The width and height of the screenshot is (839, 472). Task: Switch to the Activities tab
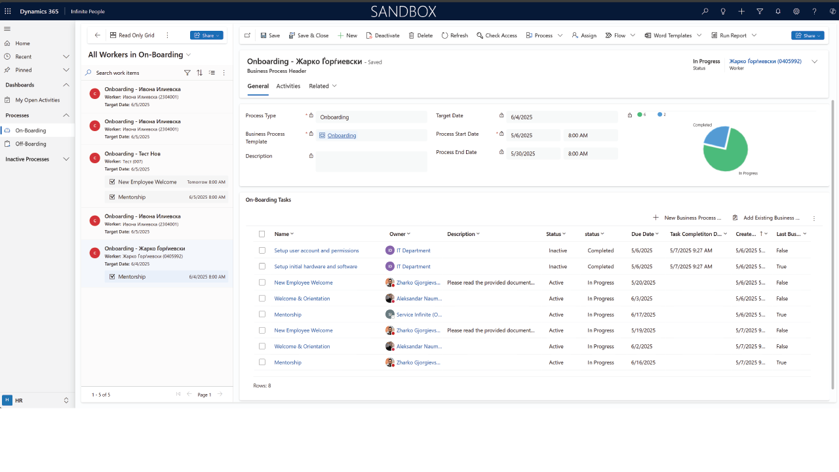288,86
